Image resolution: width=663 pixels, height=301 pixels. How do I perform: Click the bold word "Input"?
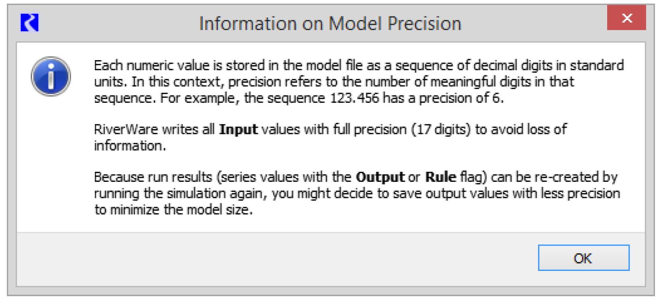point(238,130)
